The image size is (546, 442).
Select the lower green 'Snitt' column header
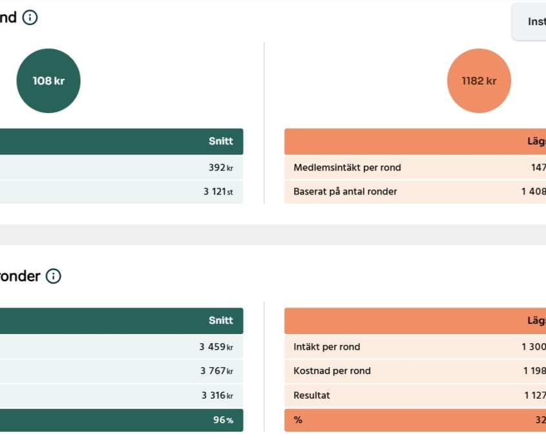coord(220,321)
